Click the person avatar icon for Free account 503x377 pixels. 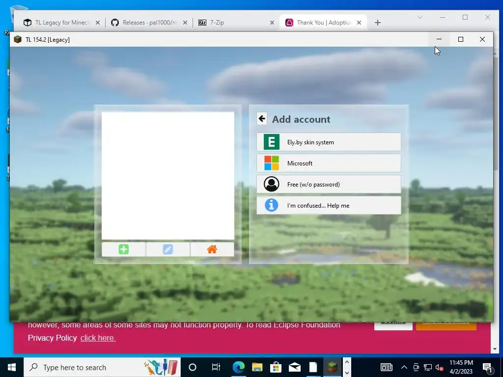(x=271, y=185)
